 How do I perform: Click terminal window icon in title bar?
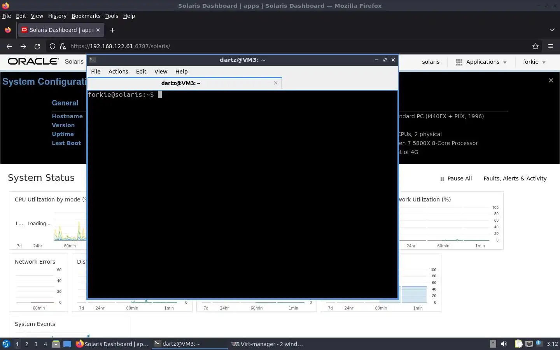click(93, 60)
